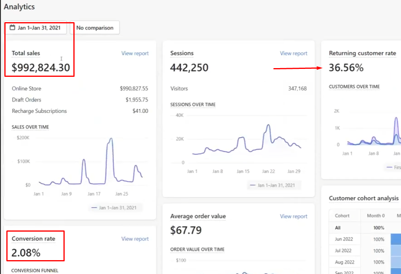This screenshot has width=401, height=274.
Task: Select the Online Store sales row label
Action: (x=26, y=89)
